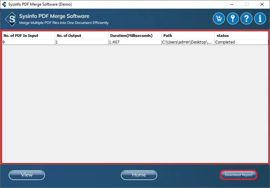Click the output count cell showing 1
The width and height of the screenshot is (270, 188).
82,42
